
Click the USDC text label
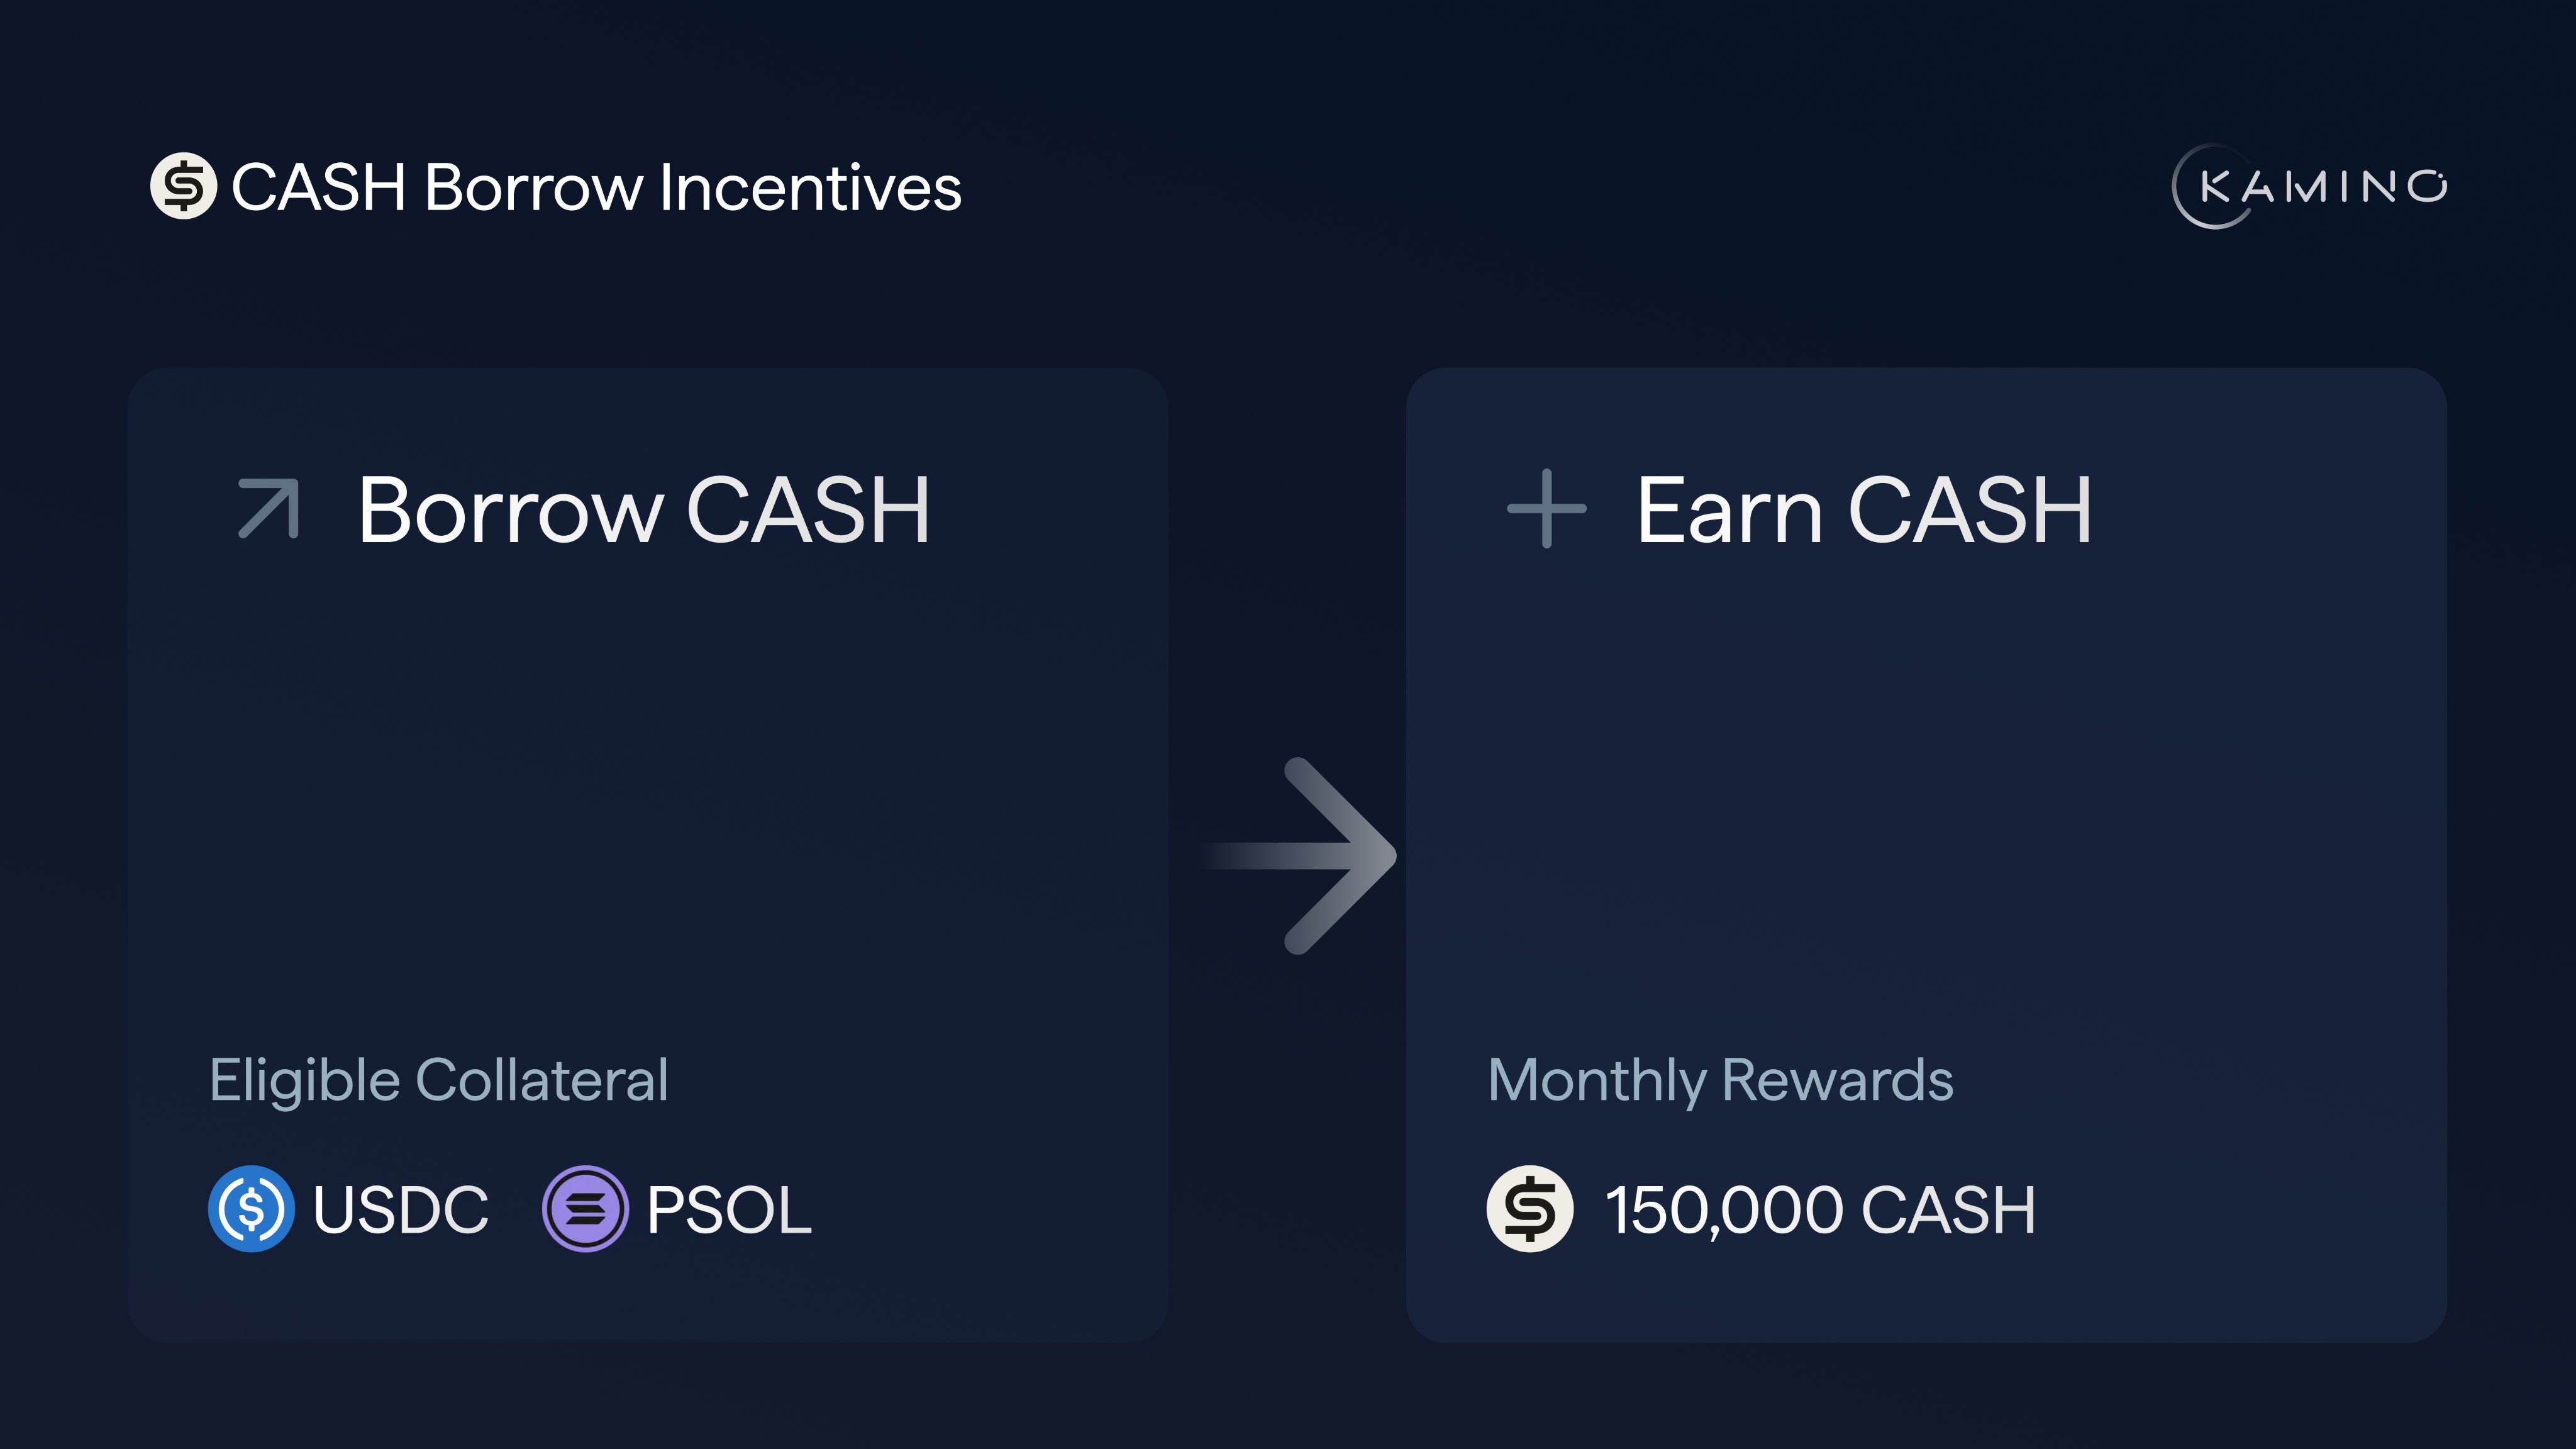(400, 1210)
